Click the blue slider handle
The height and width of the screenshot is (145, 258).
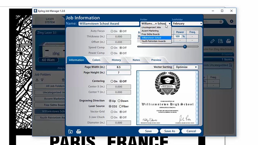(185, 47)
